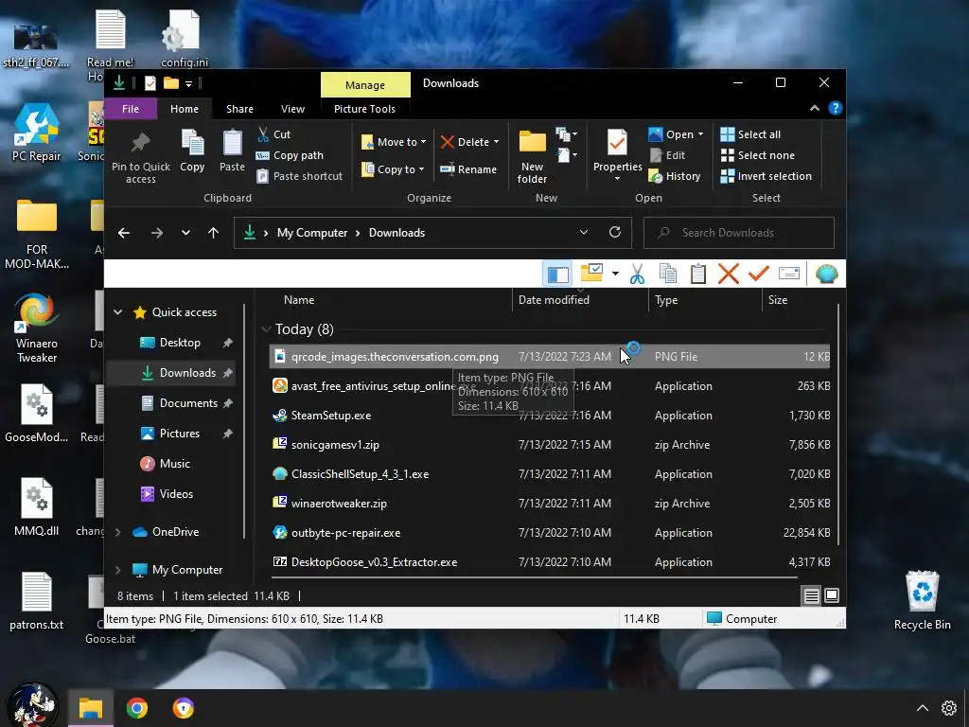Click the Help question mark icon

pos(835,108)
